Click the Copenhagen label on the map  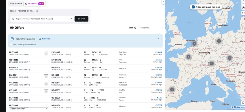coord(222,25)
